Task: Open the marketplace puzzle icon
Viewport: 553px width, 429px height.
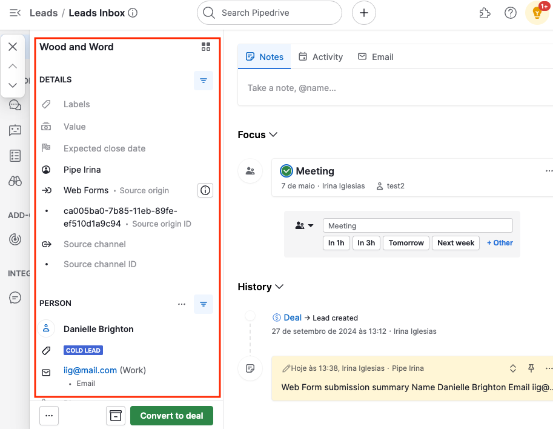Action: [485, 13]
